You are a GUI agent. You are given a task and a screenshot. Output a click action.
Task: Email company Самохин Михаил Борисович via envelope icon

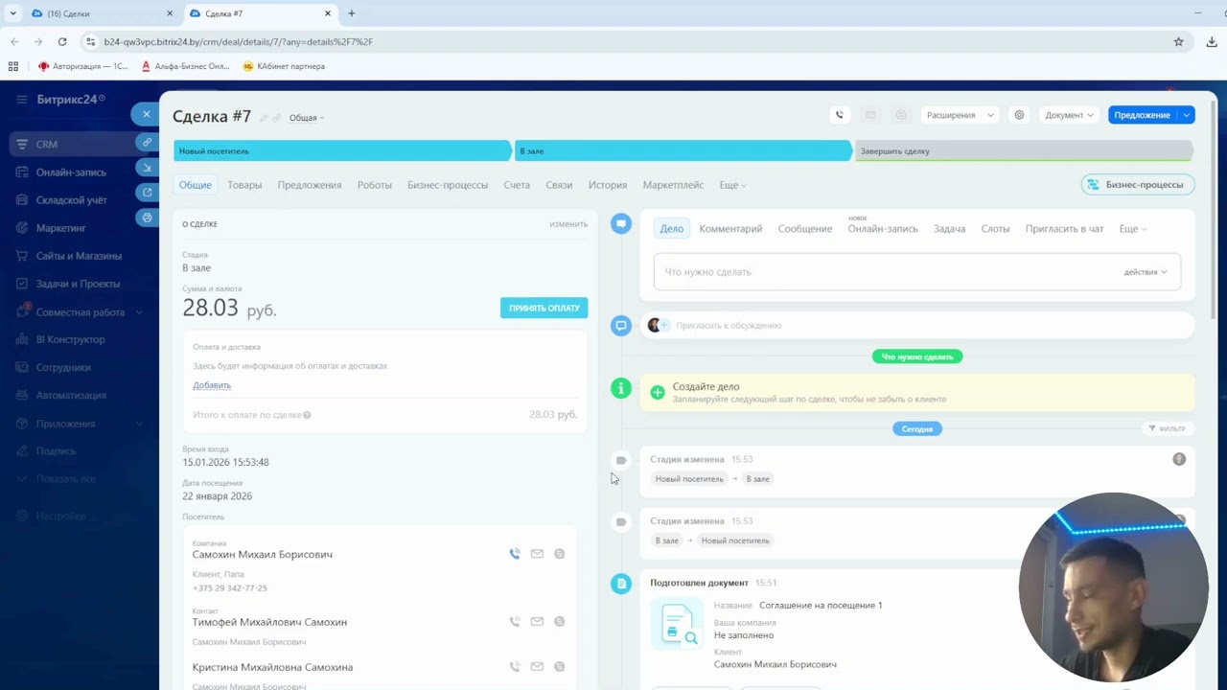click(x=537, y=554)
